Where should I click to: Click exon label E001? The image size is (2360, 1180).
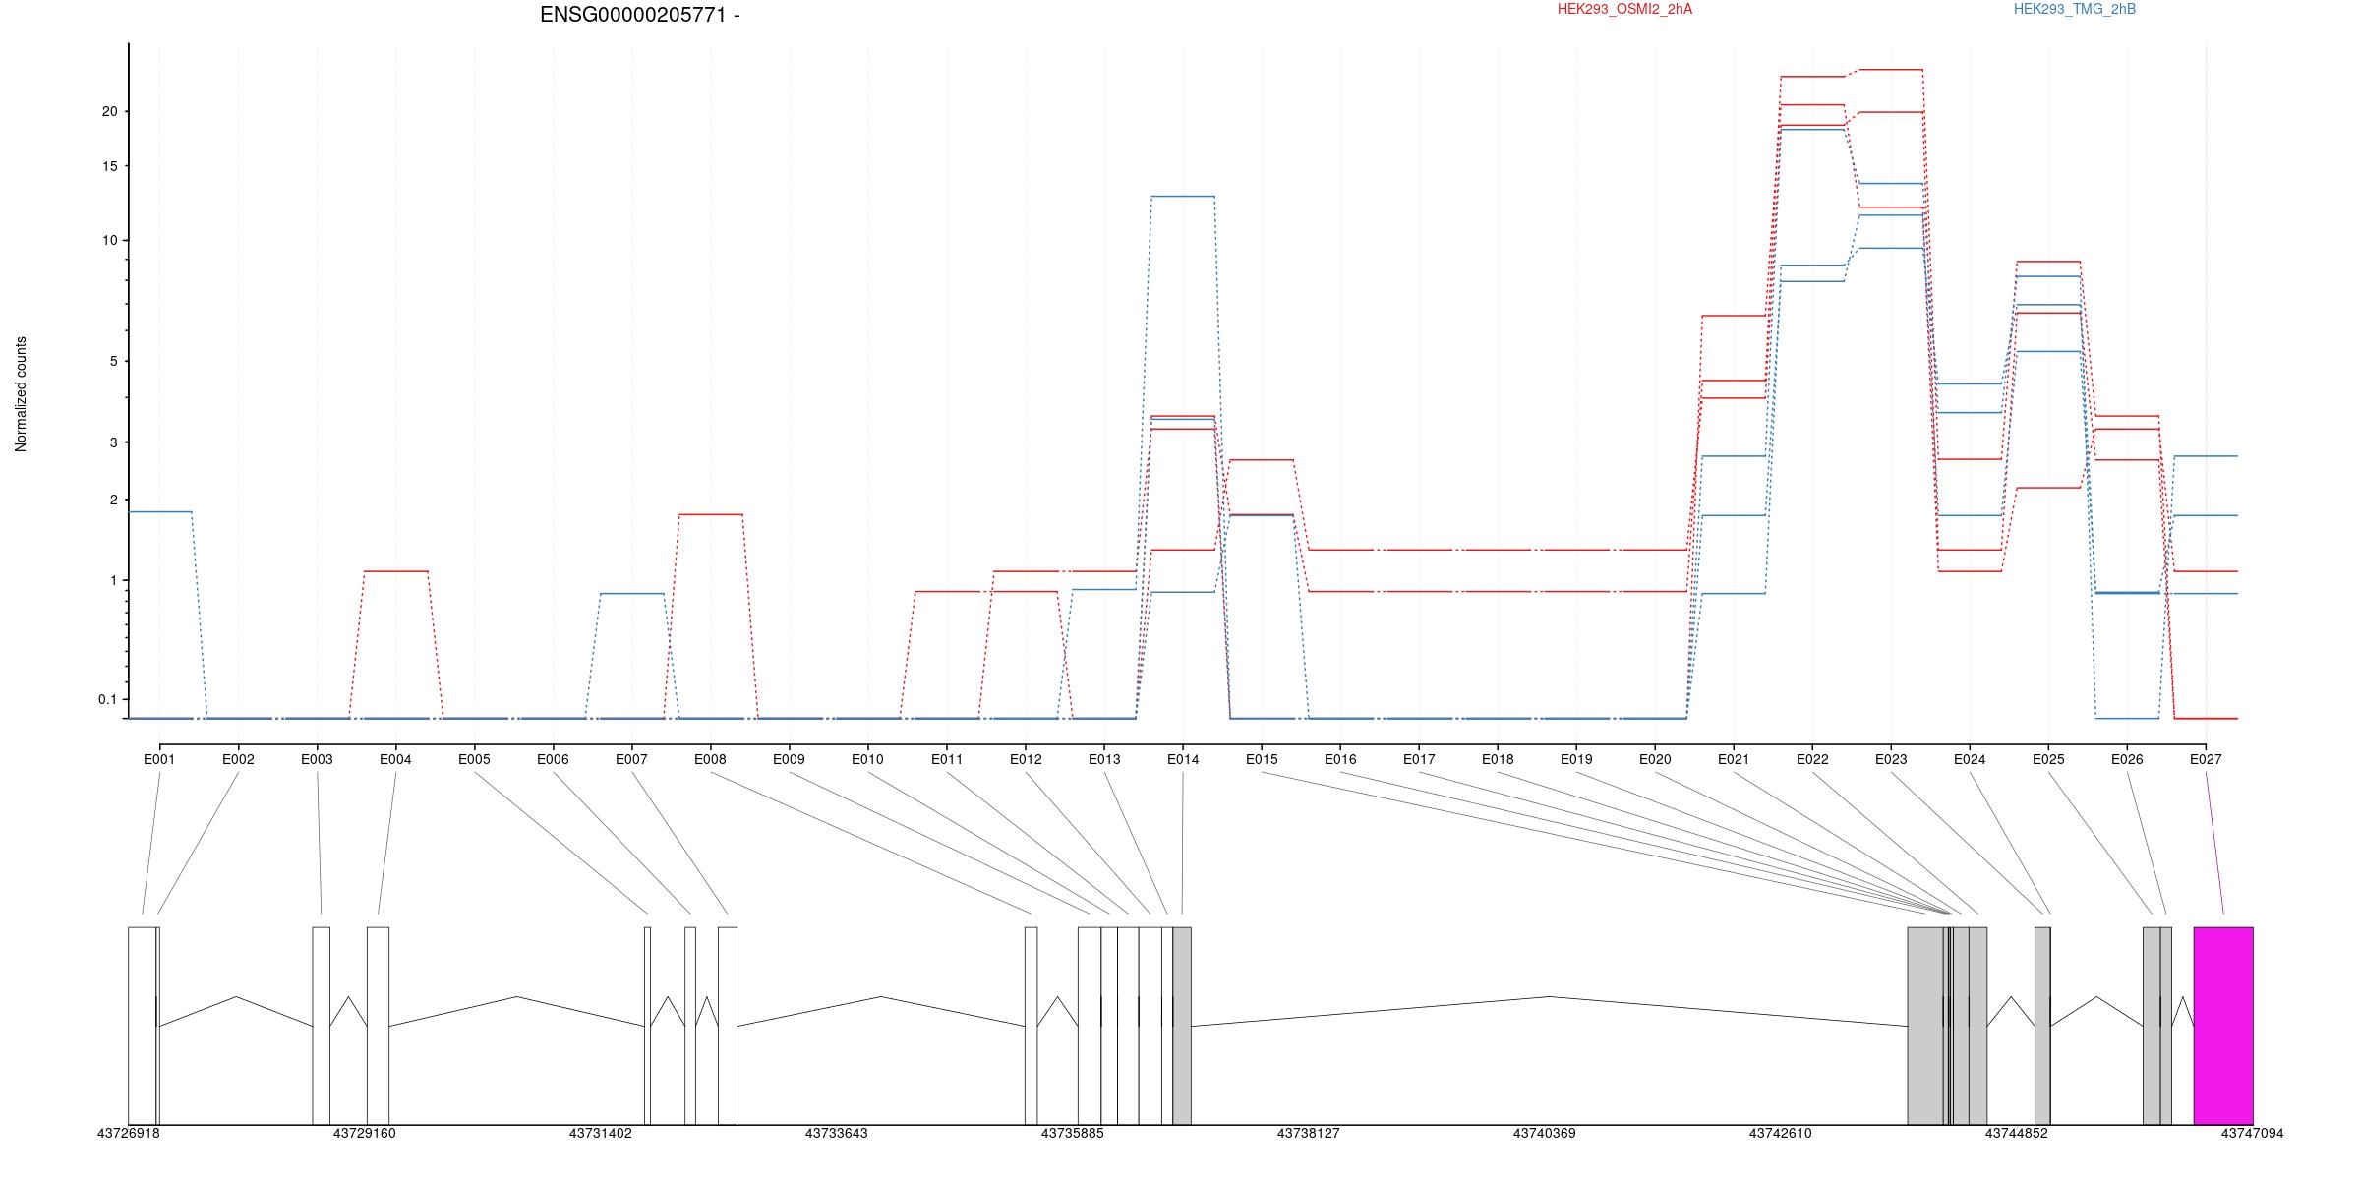159,759
